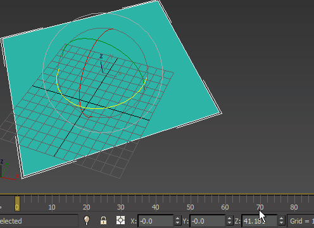Screen dimensions: 314x228
Task: Click frame 20 on the track bar
Action: click(x=87, y=207)
